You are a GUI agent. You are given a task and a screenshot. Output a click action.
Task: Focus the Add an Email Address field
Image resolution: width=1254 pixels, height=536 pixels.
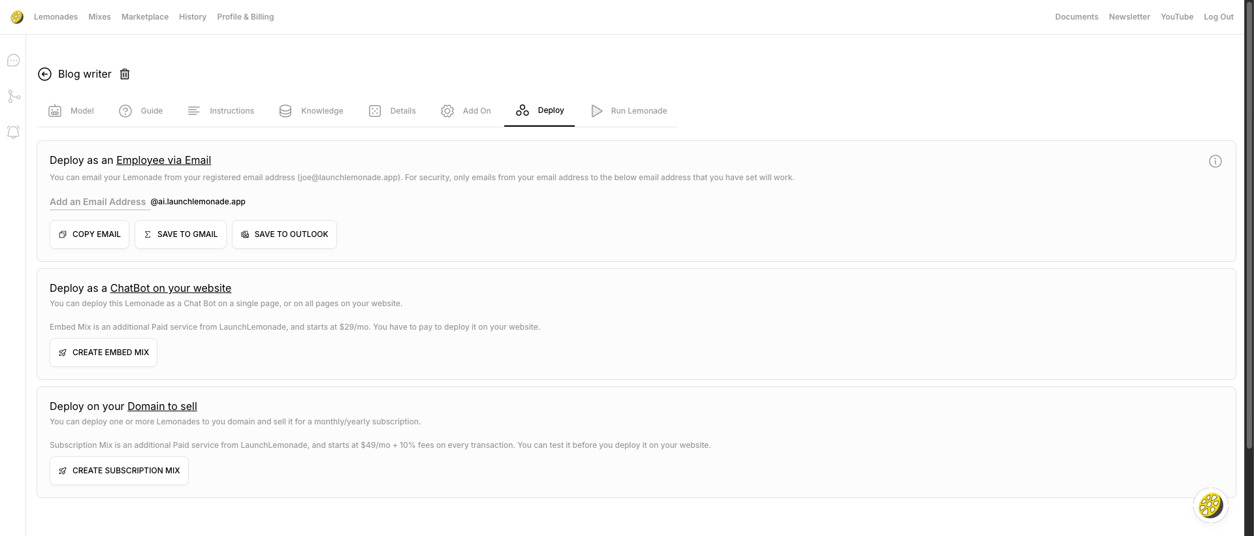pyautogui.click(x=99, y=202)
